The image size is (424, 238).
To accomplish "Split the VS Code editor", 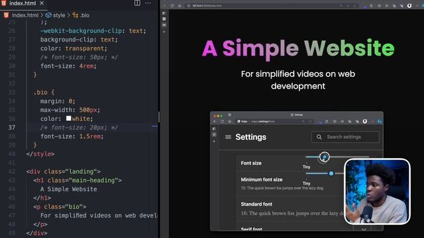I will [x=137, y=3].
